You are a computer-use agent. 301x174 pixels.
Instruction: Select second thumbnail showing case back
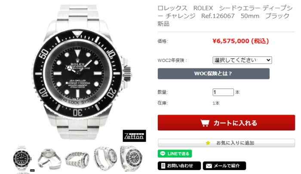[49, 159]
